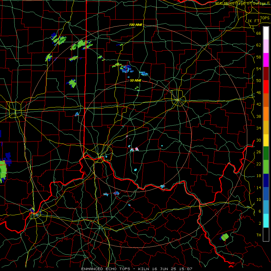Screen dimensions: 271x271
Task: Click the 'TH' threshold legend label
Action: pos(259,235)
